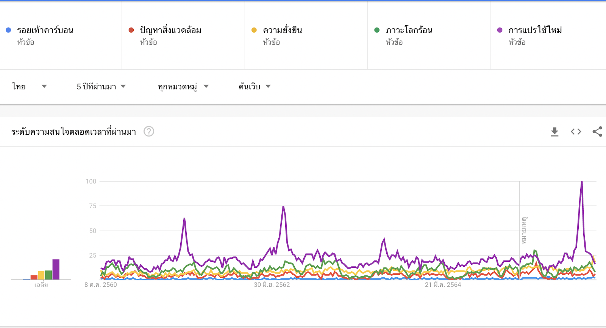606x328 pixels.
Task: Click the blue dot for รอยเท้าคาร์บอน
Action: pyautogui.click(x=8, y=30)
